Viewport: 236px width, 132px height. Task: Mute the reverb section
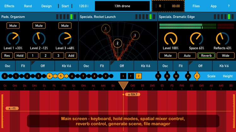pyautogui.click(x=168, y=56)
